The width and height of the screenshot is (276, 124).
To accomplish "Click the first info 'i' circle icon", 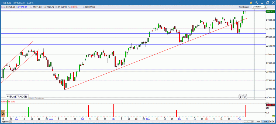I will (x=240, y=97).
